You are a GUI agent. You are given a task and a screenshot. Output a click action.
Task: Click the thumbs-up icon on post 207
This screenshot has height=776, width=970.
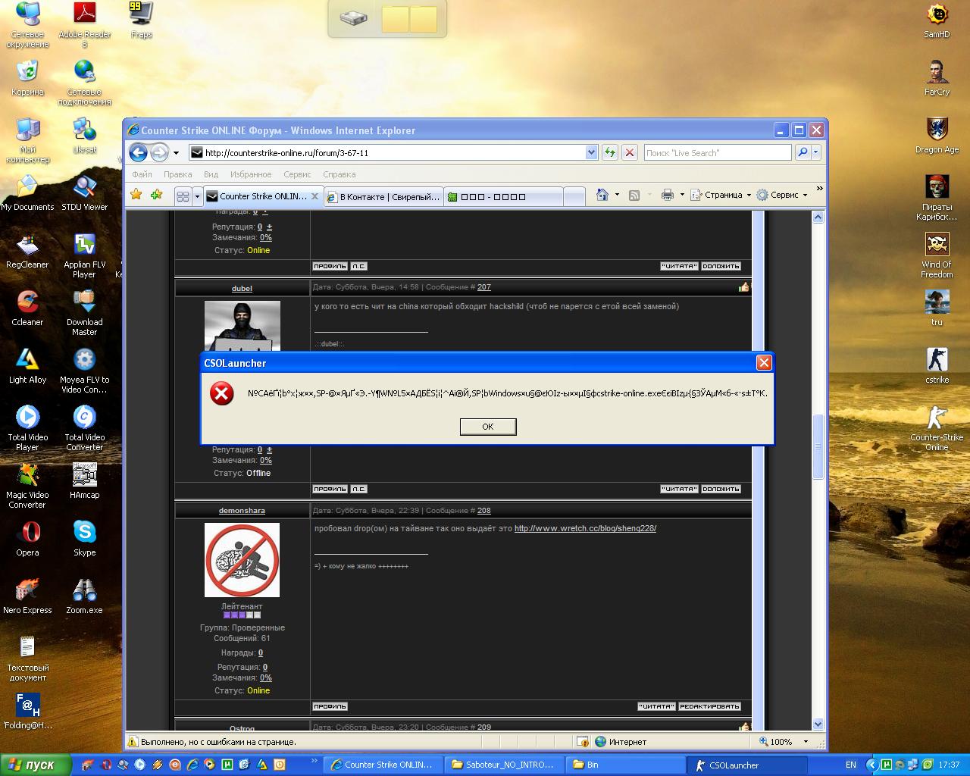pos(743,287)
